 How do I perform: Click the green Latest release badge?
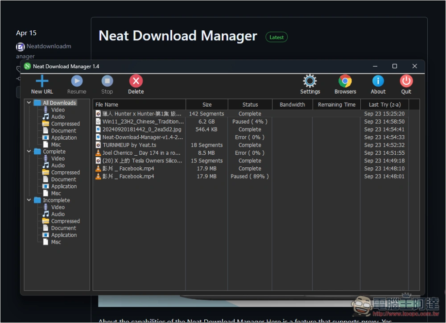(277, 37)
